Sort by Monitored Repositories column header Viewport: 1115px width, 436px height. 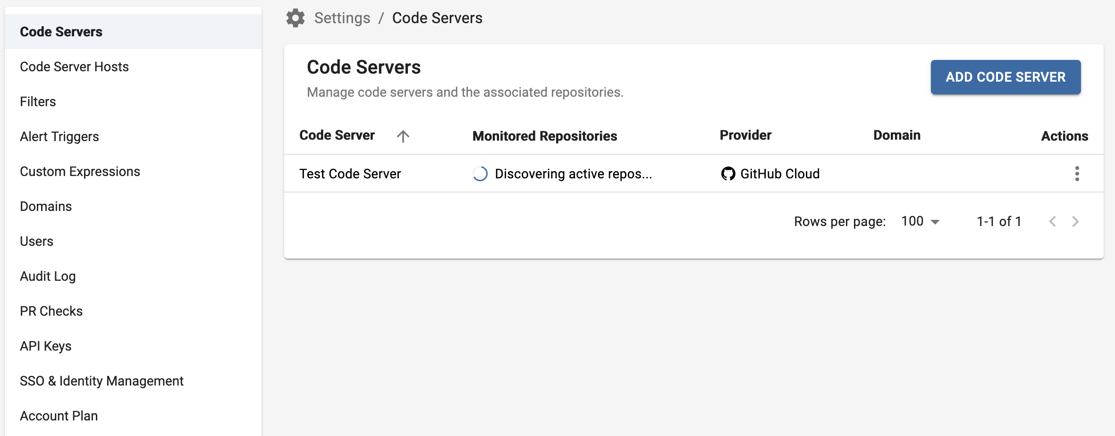pyautogui.click(x=545, y=136)
